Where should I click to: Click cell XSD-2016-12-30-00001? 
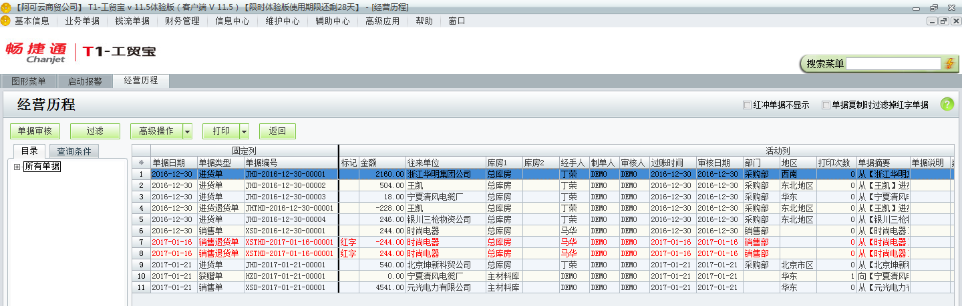point(291,231)
